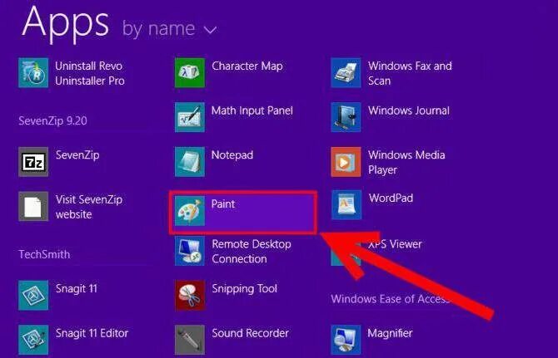
Task: Open the Remote Desktop Connection icon
Action: tap(190, 251)
